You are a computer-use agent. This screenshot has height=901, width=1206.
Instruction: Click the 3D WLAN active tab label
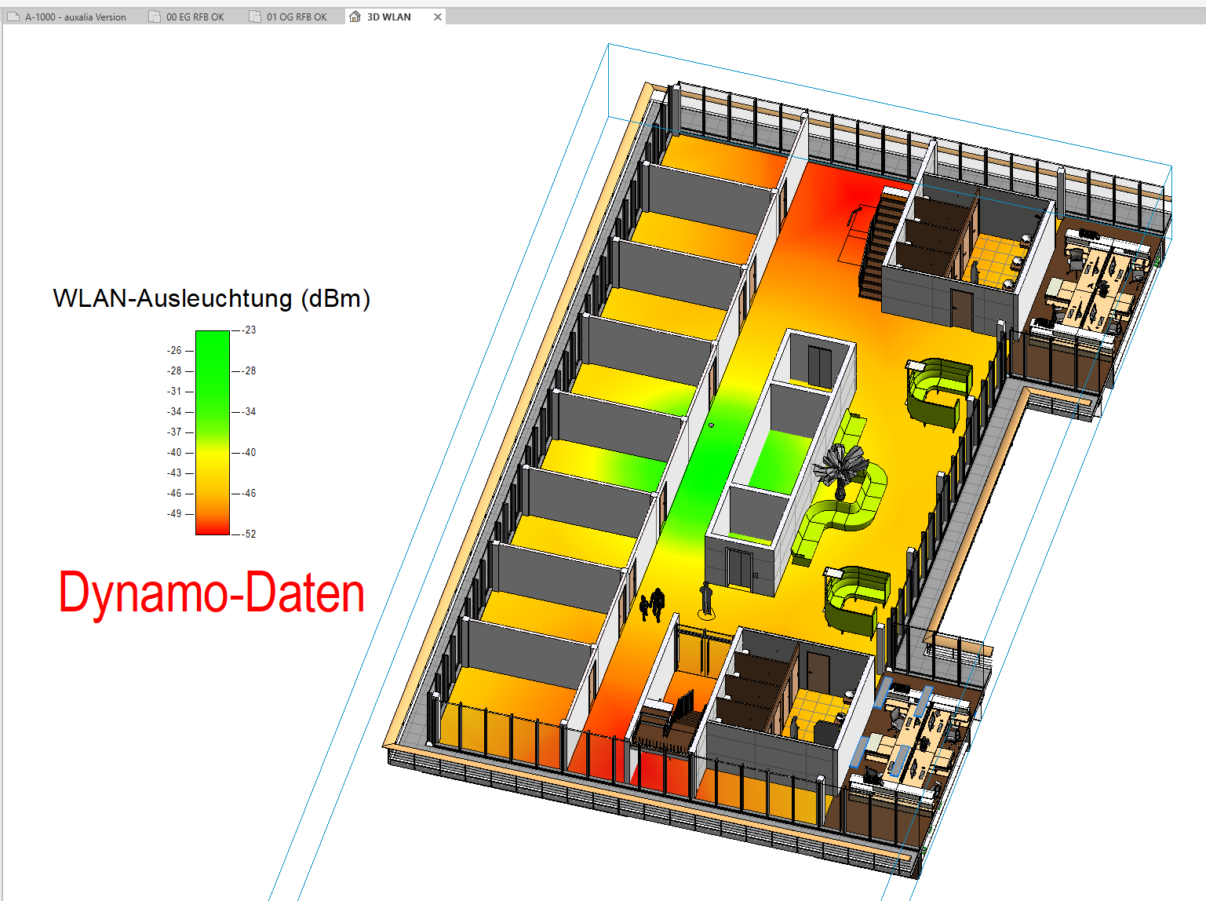tap(388, 16)
